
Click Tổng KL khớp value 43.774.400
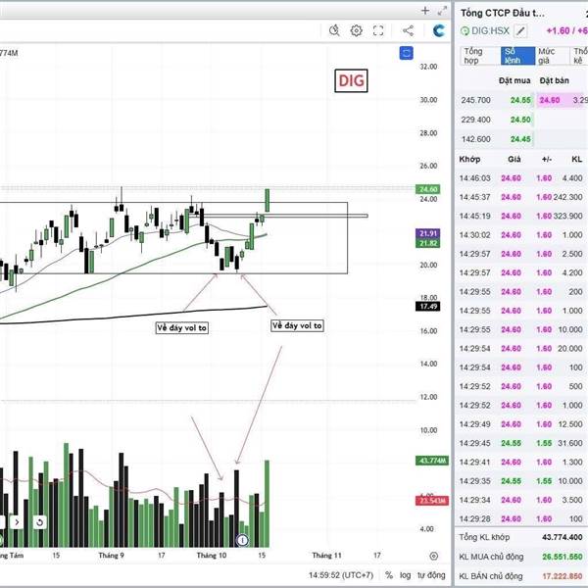563,537
